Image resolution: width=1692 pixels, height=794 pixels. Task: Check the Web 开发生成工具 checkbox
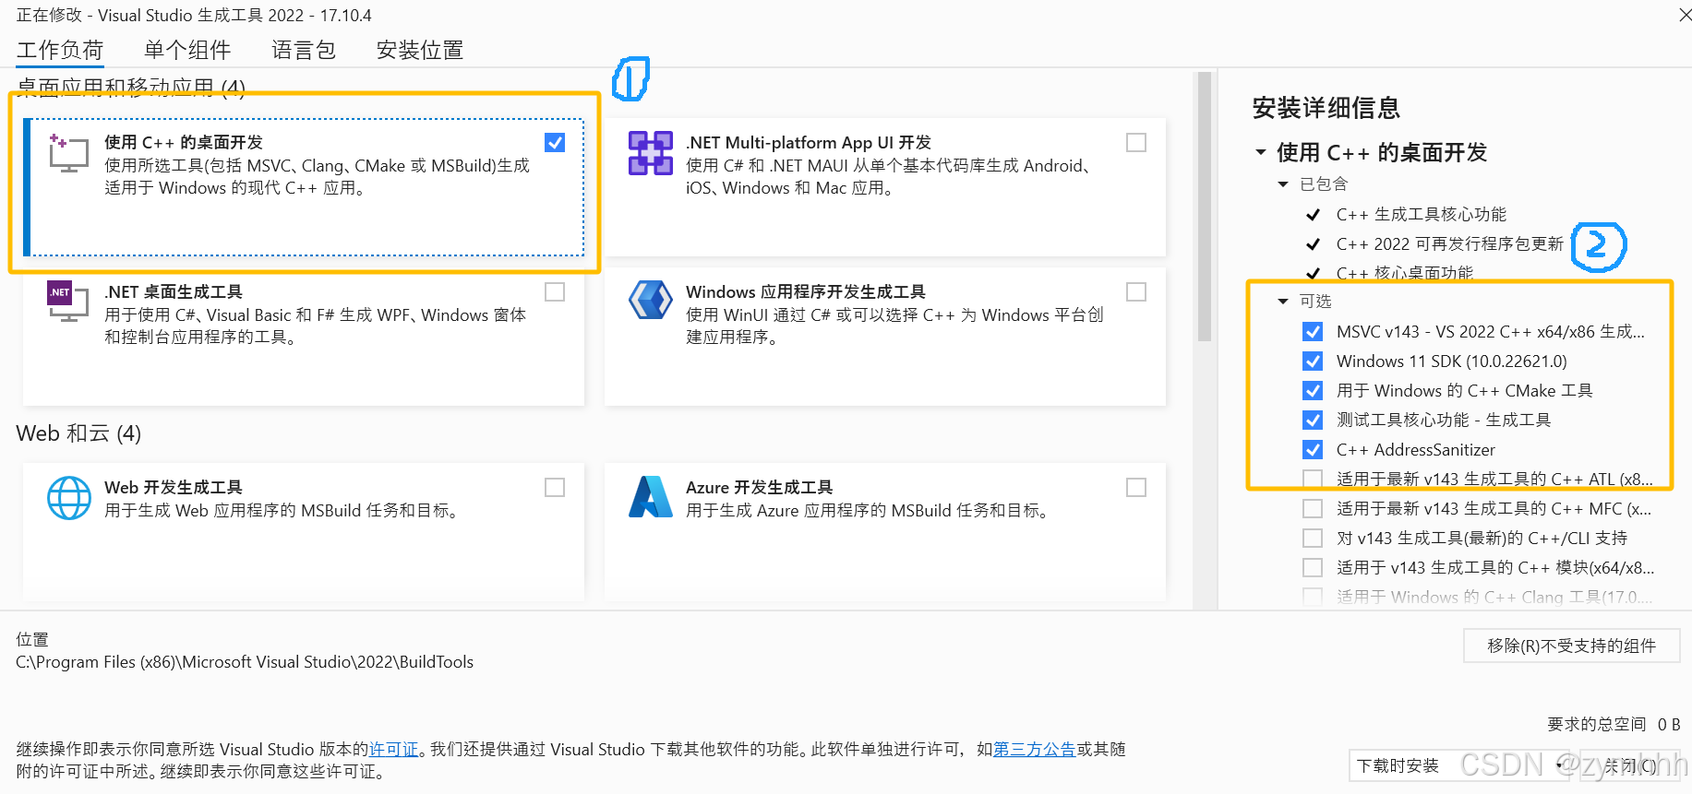tap(555, 488)
